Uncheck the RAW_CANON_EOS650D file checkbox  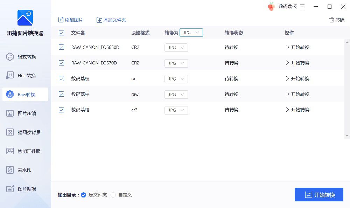pos(61,47)
